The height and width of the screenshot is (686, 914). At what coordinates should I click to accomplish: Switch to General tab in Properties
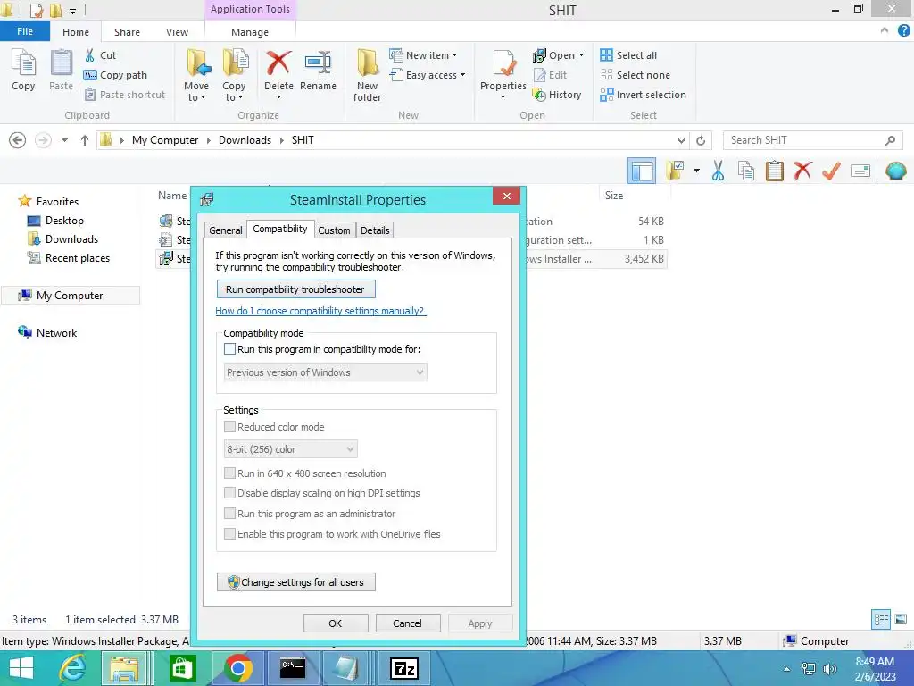[226, 230]
